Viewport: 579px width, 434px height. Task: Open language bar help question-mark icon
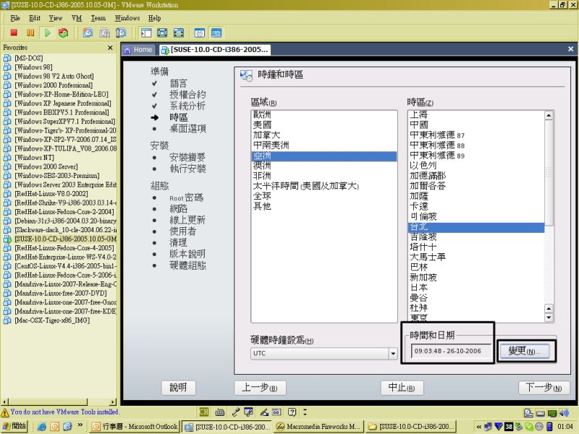(292, 412)
